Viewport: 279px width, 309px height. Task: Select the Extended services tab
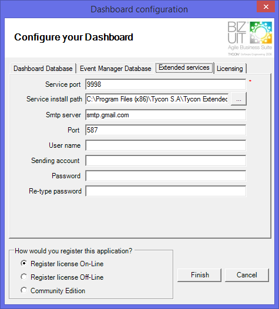pos(184,67)
